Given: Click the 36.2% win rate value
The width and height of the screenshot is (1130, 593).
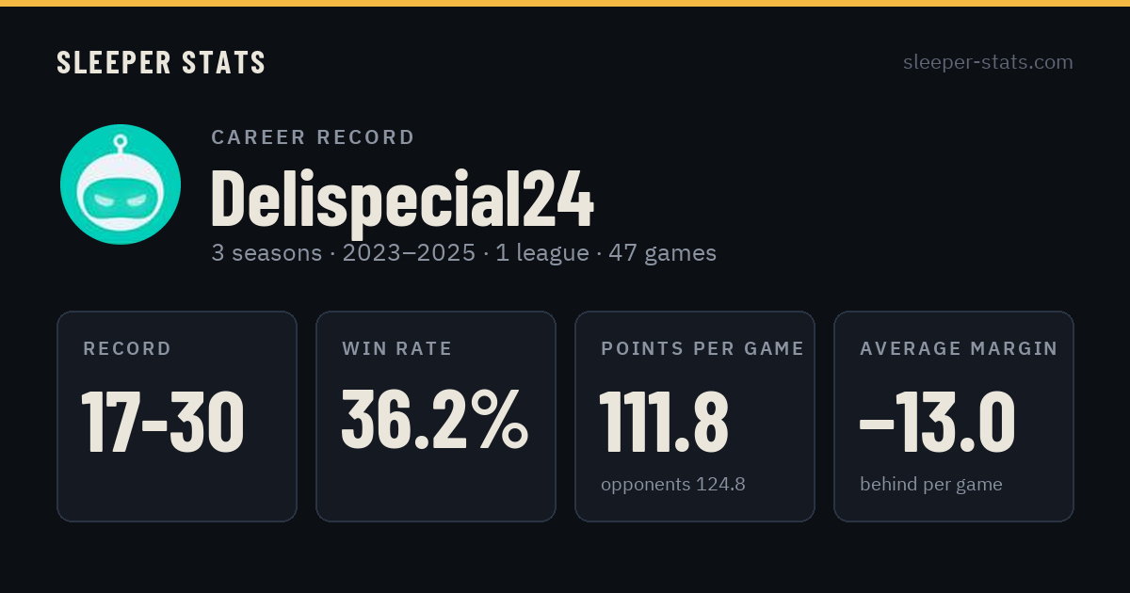Looking at the screenshot, I should (435, 420).
